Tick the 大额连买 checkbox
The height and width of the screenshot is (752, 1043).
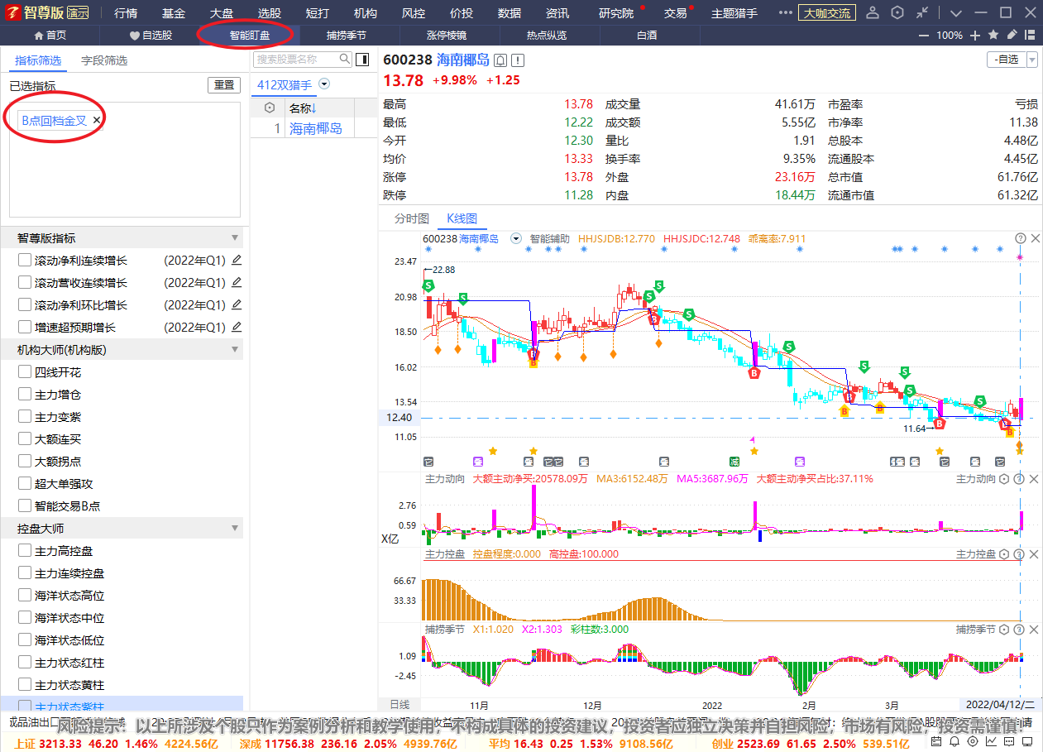[x=25, y=439]
